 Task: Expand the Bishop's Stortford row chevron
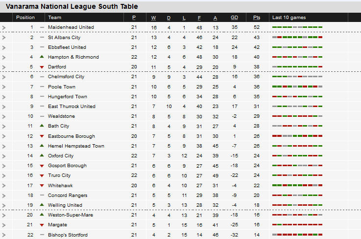[x=4, y=235]
